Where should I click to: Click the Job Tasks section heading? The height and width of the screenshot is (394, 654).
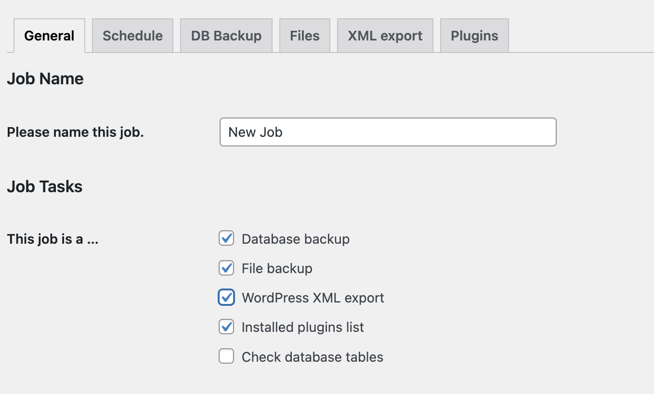click(x=44, y=186)
